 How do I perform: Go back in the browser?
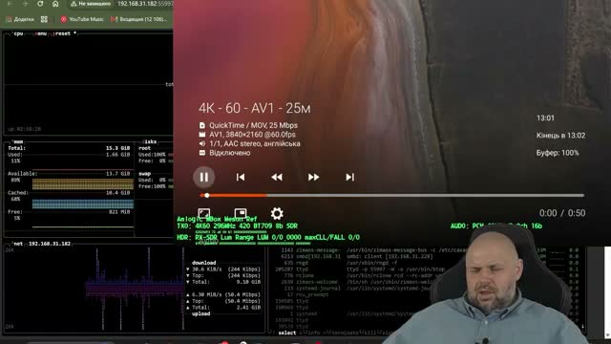pyautogui.click(x=10, y=4)
